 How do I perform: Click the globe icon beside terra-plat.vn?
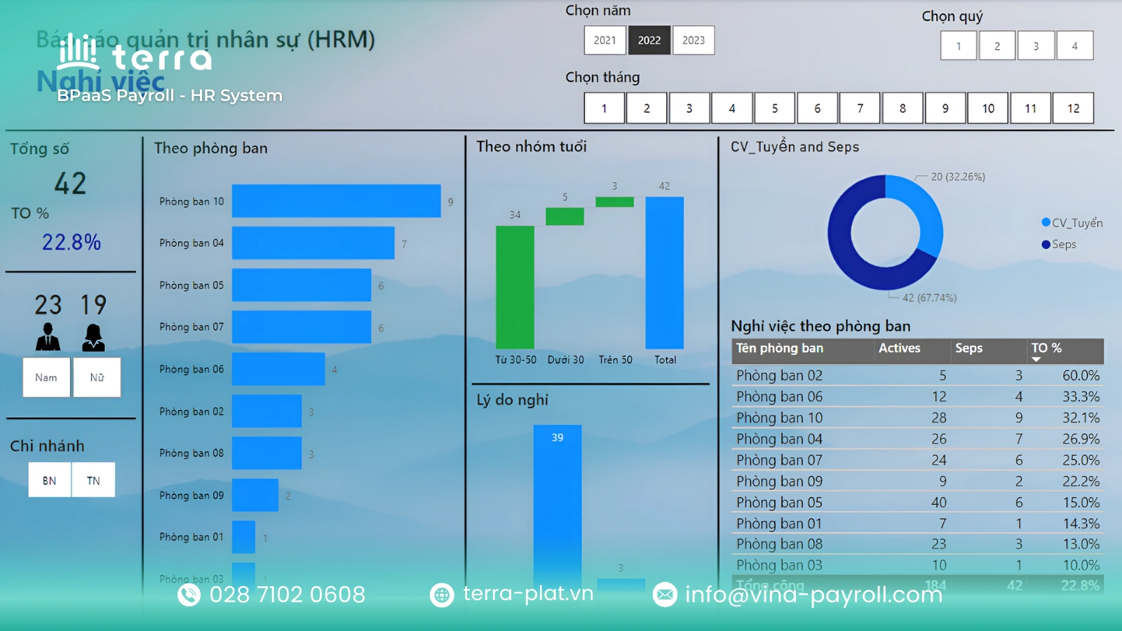click(x=442, y=595)
